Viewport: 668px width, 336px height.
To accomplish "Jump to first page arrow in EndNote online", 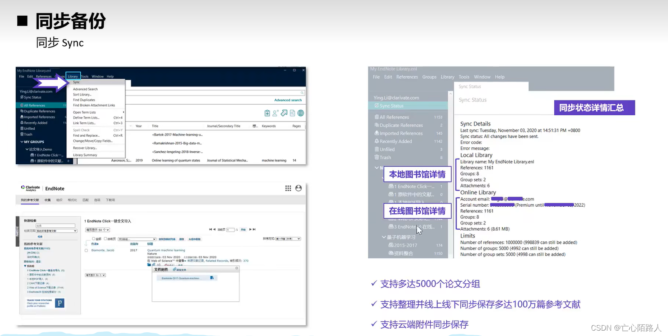I will (211, 229).
